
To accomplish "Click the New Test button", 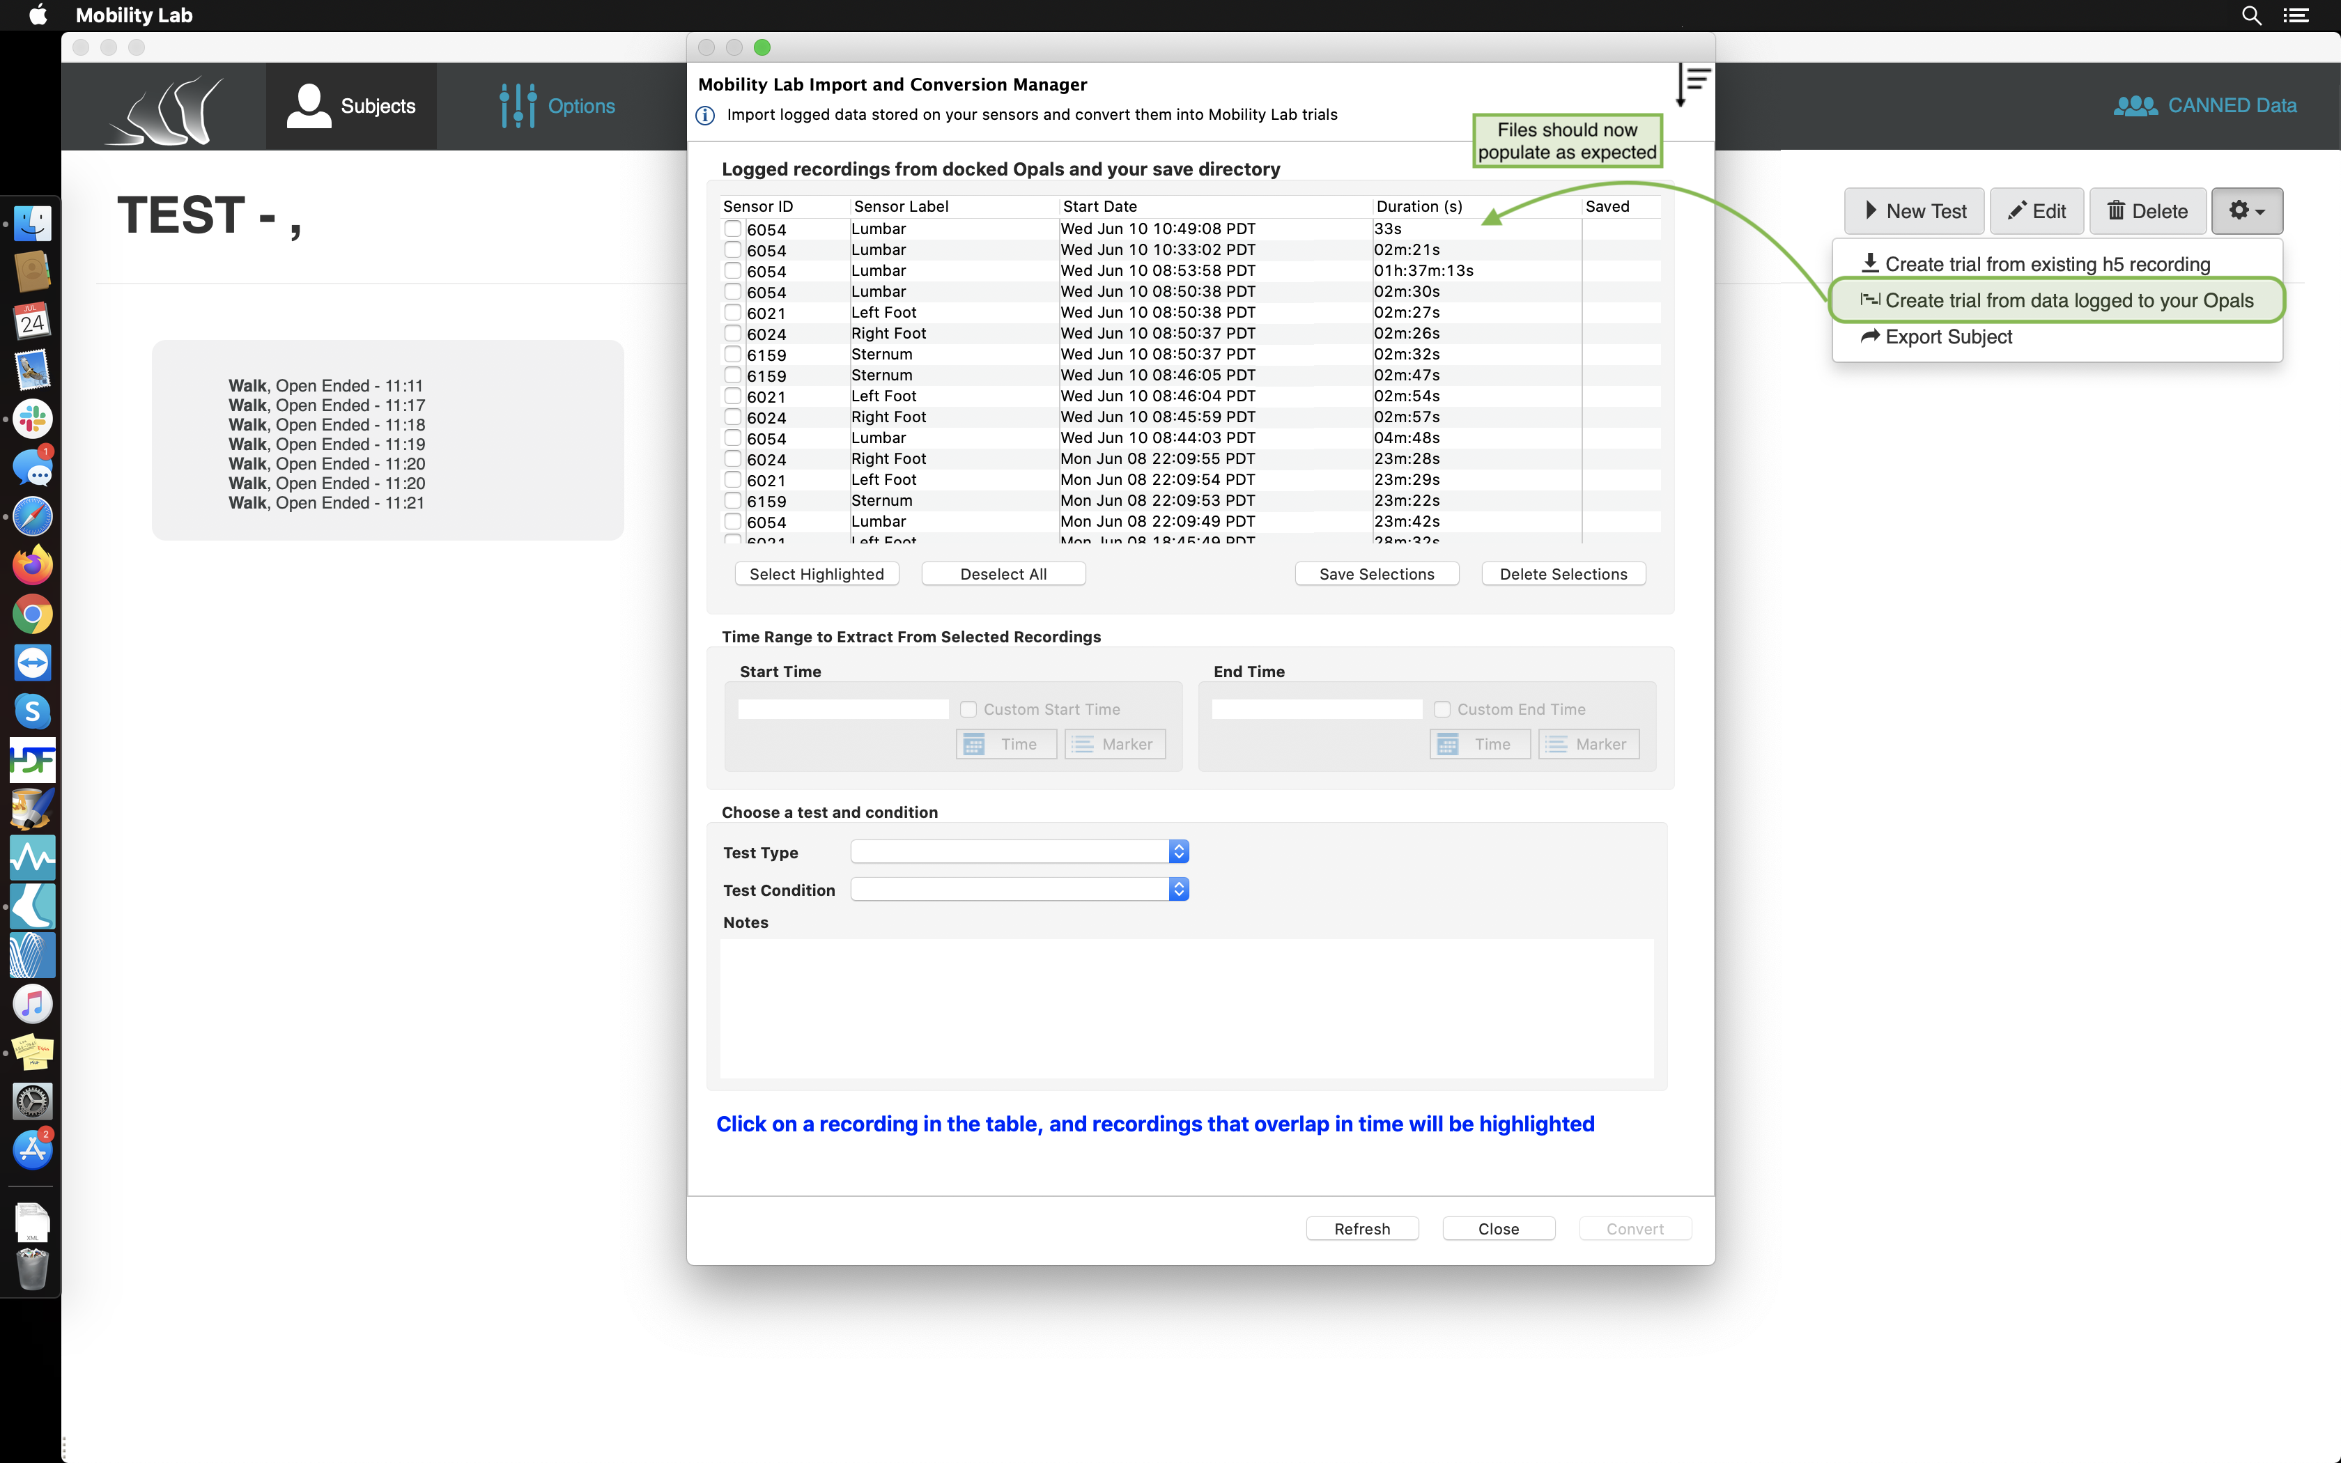I will pos(1915,211).
